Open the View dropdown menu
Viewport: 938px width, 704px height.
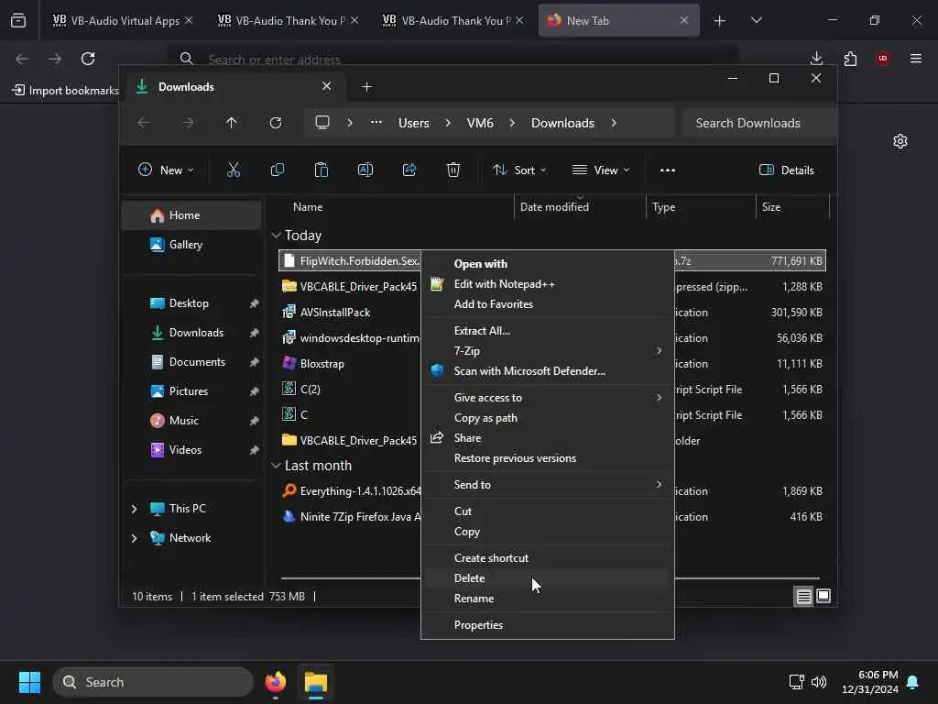coord(601,170)
